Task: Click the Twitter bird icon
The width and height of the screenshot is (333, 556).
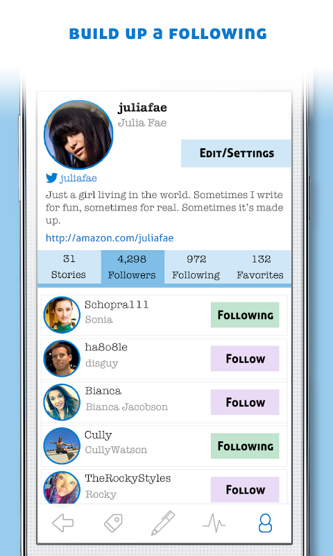Action: coord(51,178)
